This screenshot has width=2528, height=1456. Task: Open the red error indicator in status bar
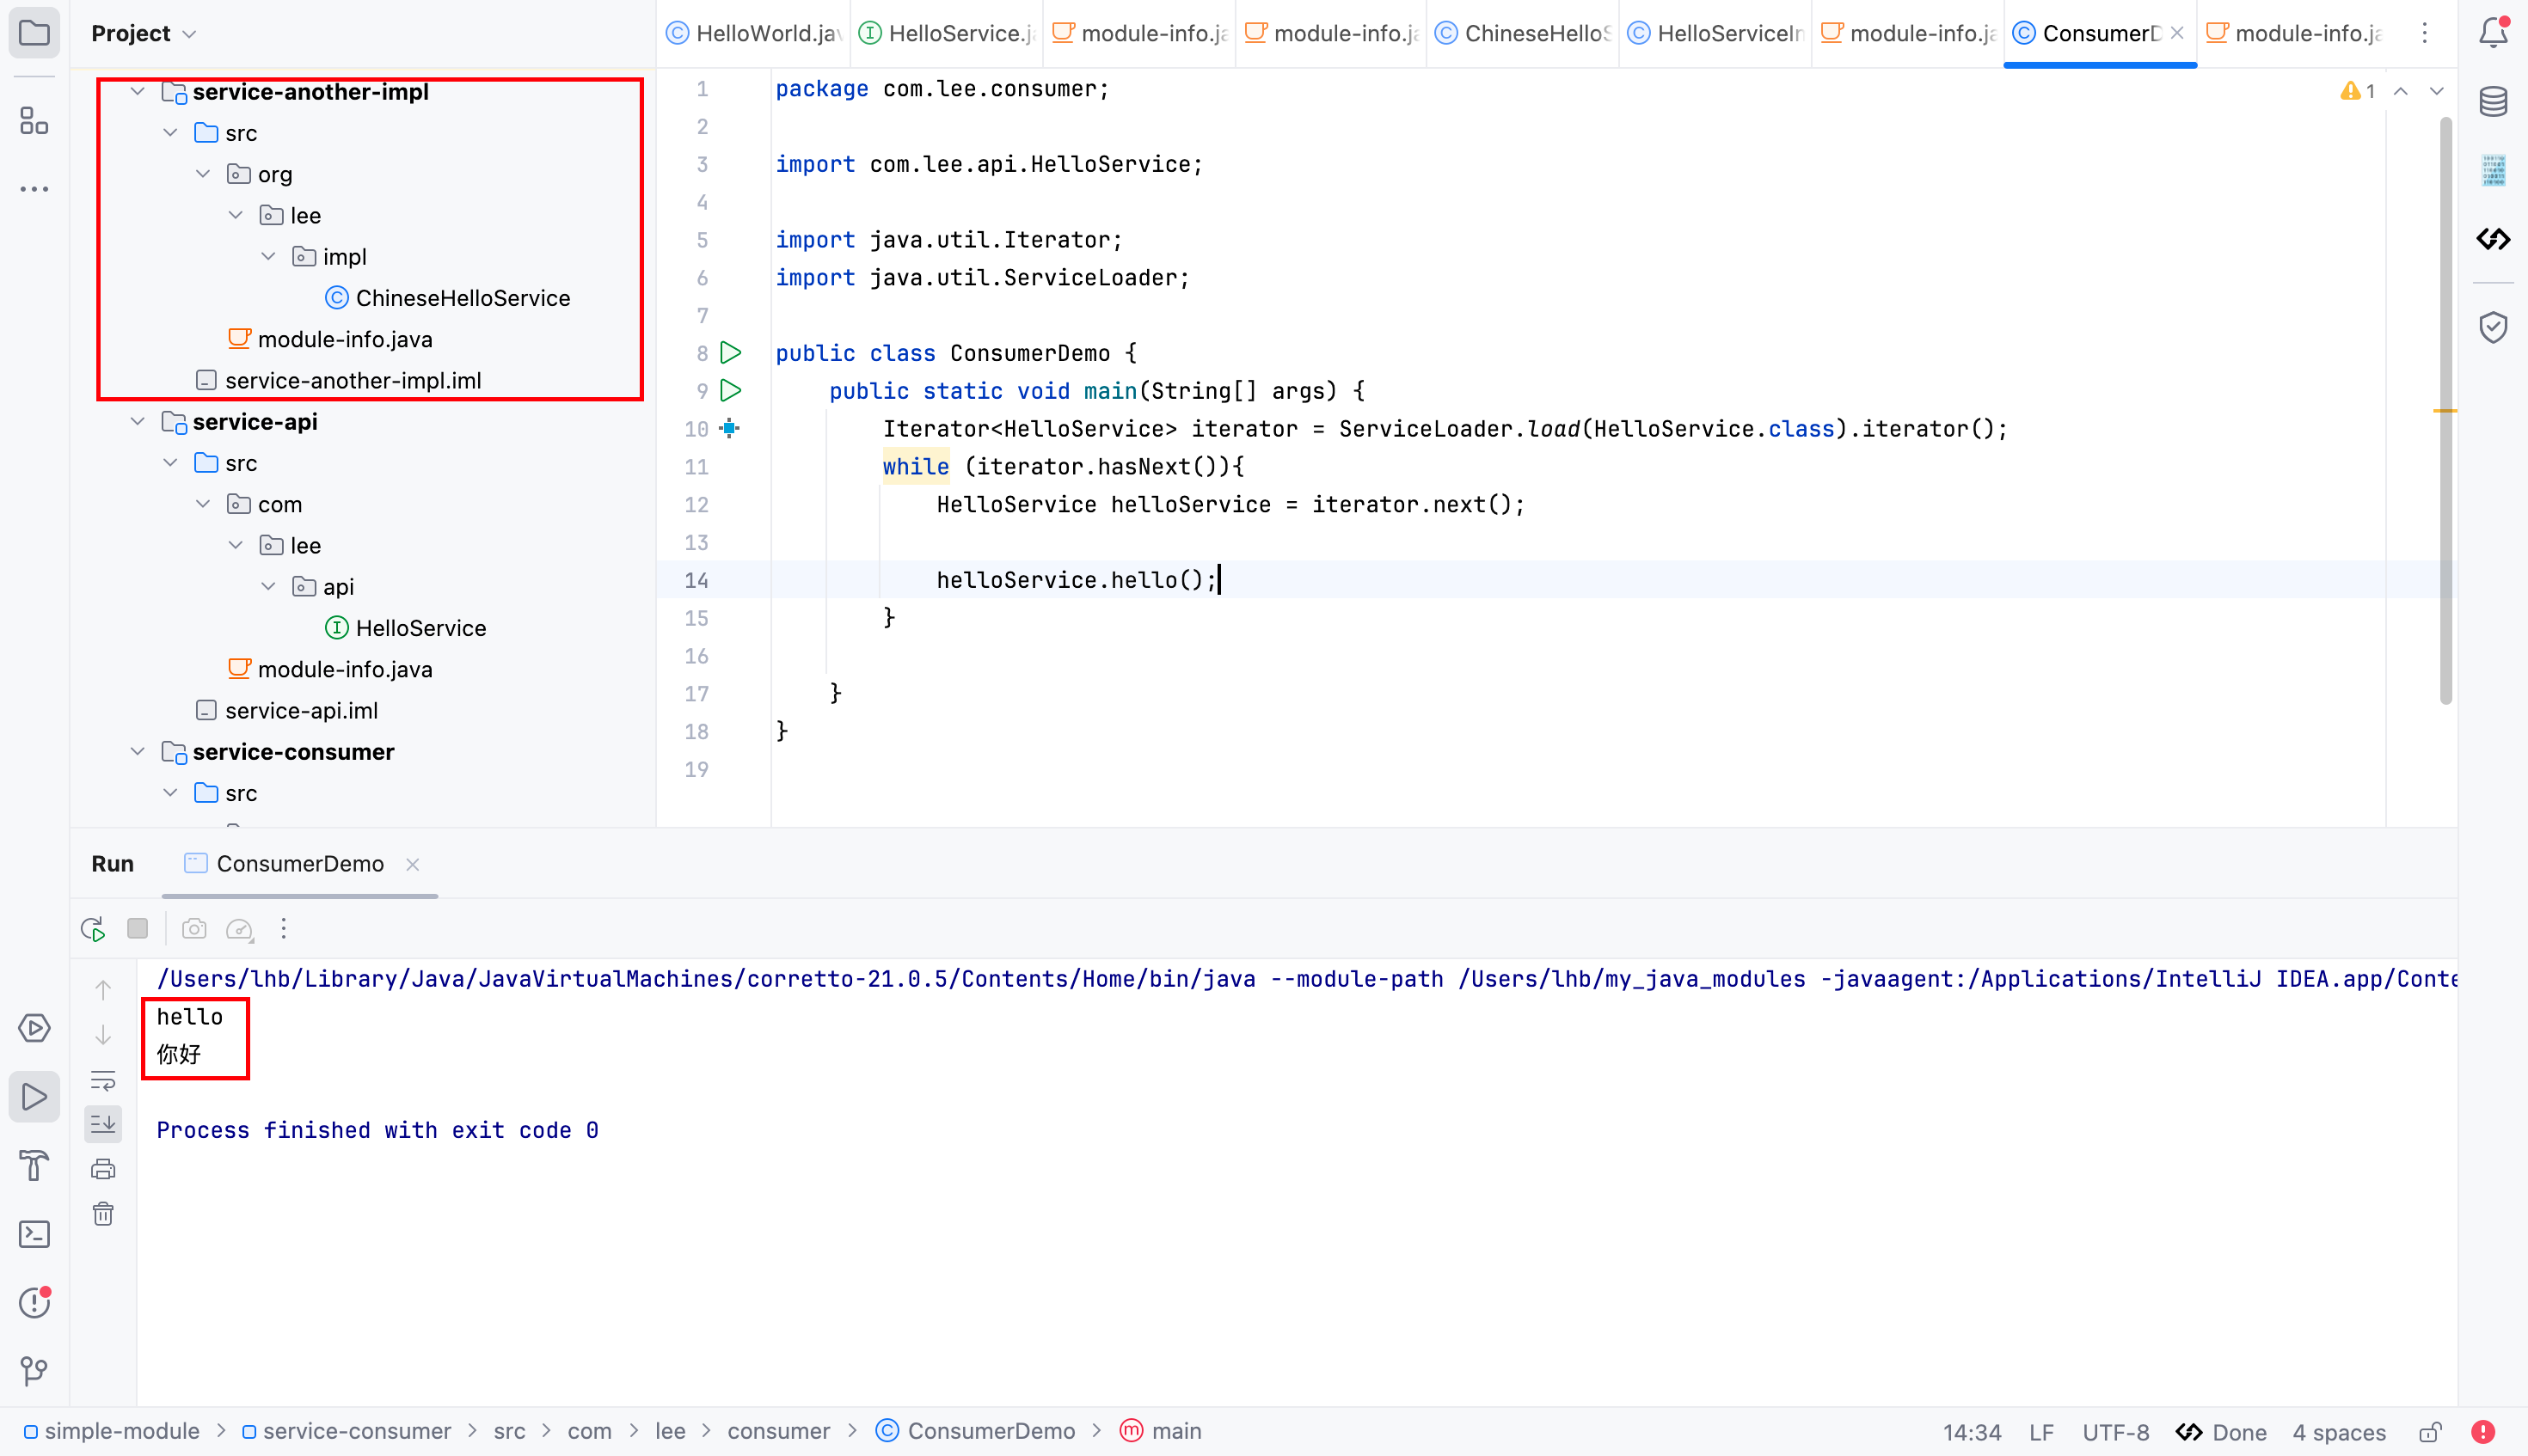[2482, 1432]
